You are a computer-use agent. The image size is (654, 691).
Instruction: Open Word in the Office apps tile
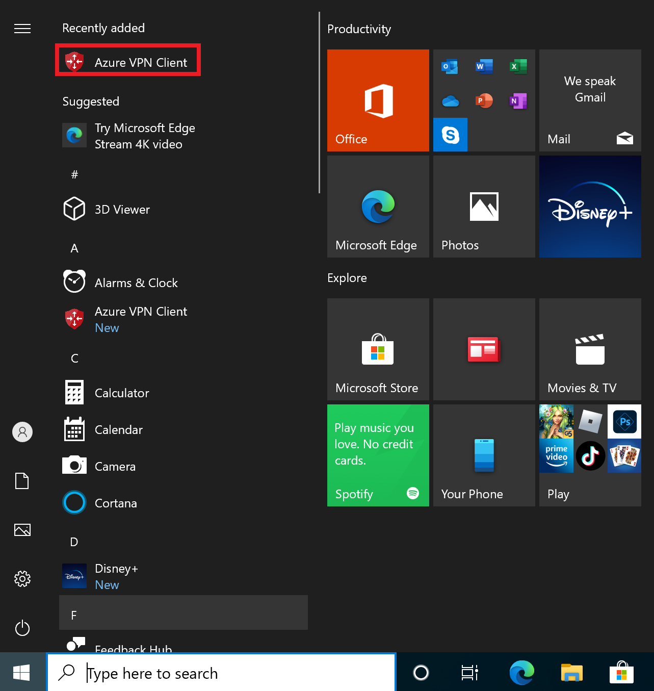point(484,66)
